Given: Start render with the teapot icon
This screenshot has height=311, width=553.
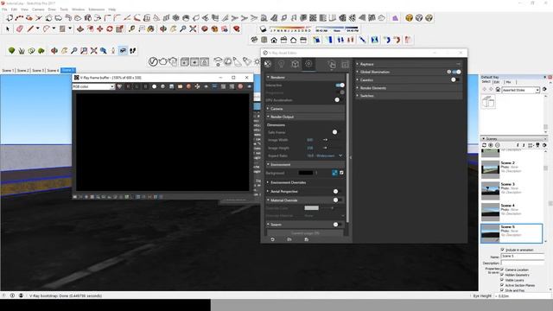Looking at the screenshot, I should coord(163,61).
